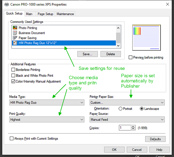Confirm settings with OK

114,150
